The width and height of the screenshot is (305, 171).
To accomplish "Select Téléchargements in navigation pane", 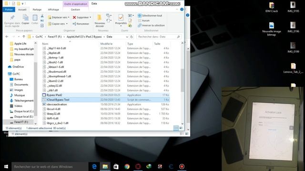I will [21, 101].
